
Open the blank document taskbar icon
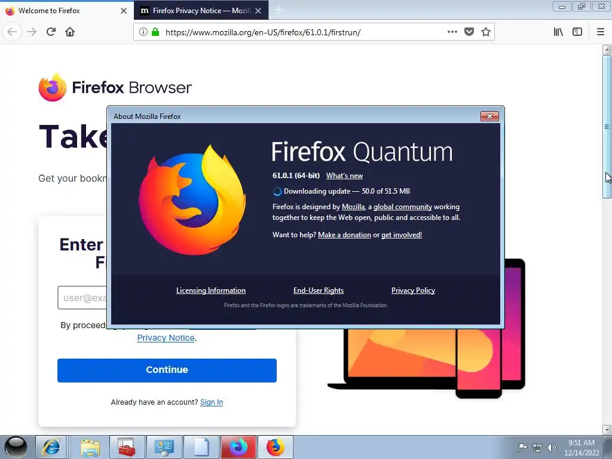click(x=201, y=447)
